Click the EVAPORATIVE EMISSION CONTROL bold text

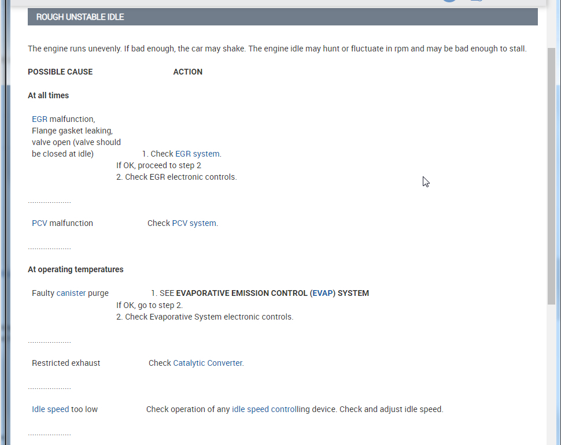(241, 293)
